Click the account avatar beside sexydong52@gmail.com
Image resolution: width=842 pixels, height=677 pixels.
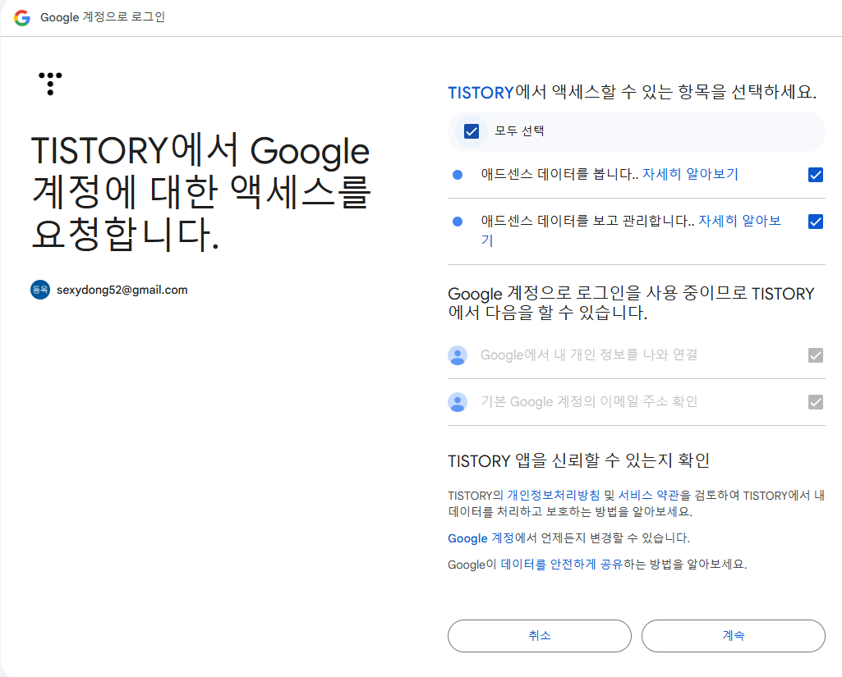[40, 290]
